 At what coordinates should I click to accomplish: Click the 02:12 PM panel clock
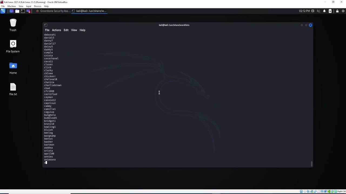point(304,11)
